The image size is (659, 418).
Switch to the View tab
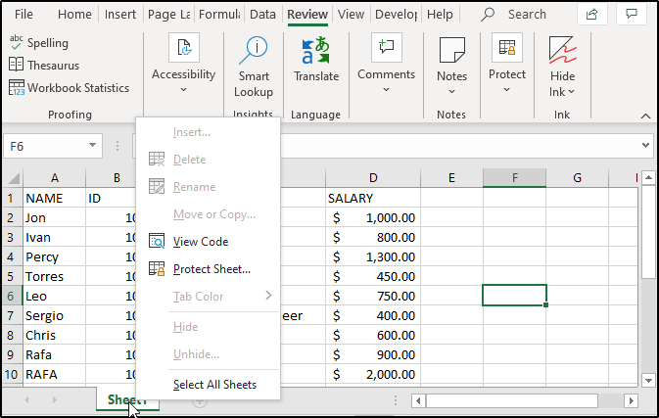pos(351,15)
